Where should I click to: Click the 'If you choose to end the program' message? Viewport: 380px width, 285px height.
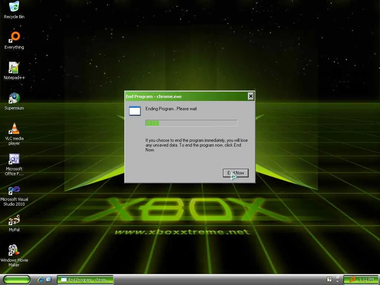(197, 145)
